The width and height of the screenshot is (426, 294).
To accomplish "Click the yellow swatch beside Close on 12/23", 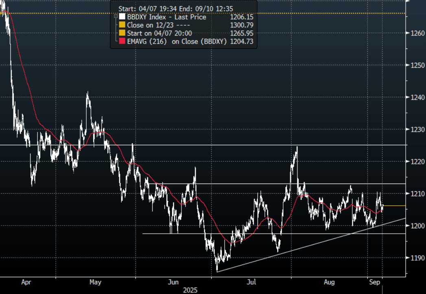I will pyautogui.click(x=122, y=25).
